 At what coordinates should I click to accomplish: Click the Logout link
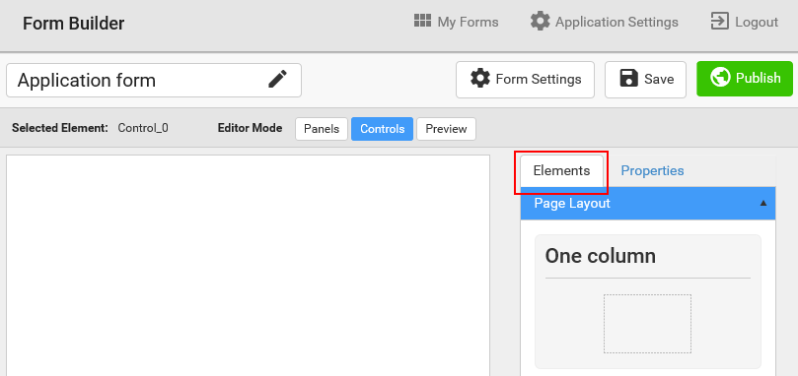coord(744,22)
